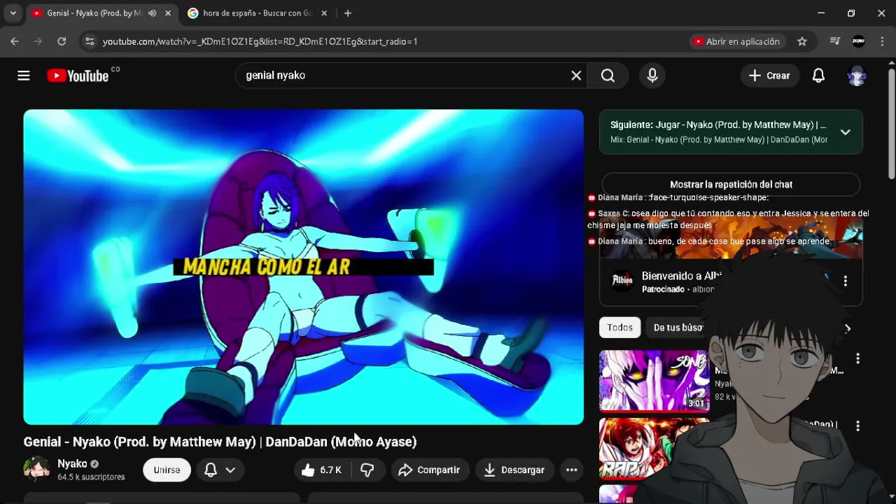The height and width of the screenshot is (504, 896).
Task: Bookmark this page with the star icon
Action: click(x=802, y=41)
